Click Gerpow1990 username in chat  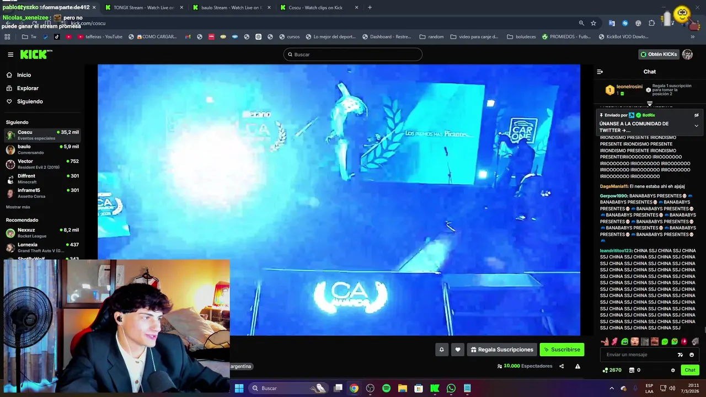click(614, 196)
